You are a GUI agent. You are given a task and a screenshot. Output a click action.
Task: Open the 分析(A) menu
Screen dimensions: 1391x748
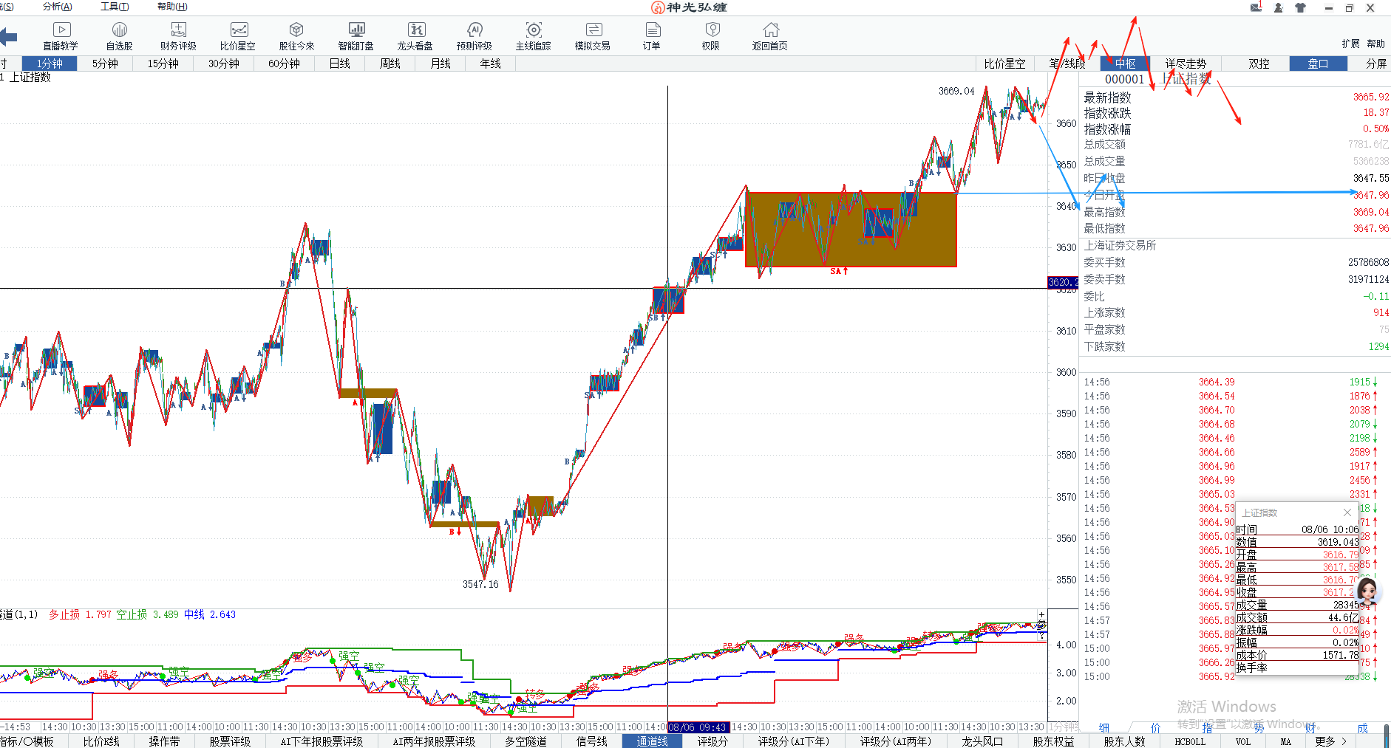pyautogui.click(x=57, y=7)
